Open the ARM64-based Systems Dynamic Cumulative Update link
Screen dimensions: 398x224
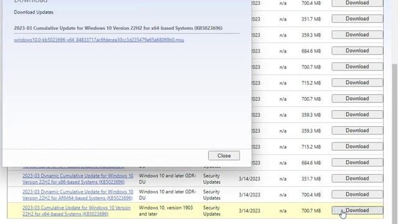[x=78, y=195]
